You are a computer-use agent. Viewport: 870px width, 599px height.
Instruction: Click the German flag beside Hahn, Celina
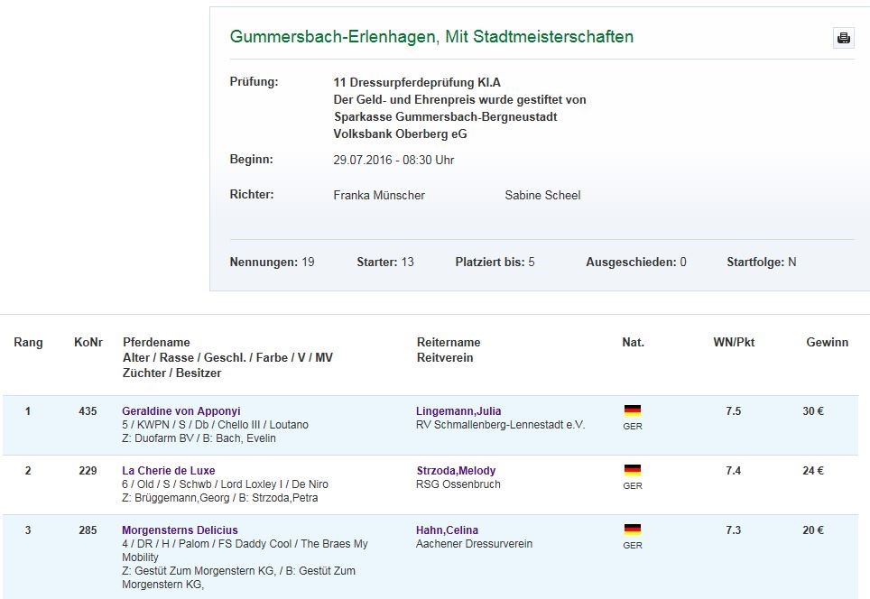[632, 530]
